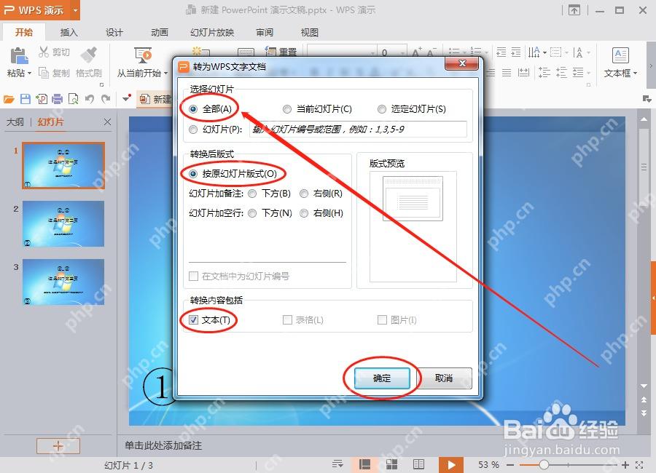Open the WPS 演示 application menu arrow
The height and width of the screenshot is (473, 656).
coord(75,10)
